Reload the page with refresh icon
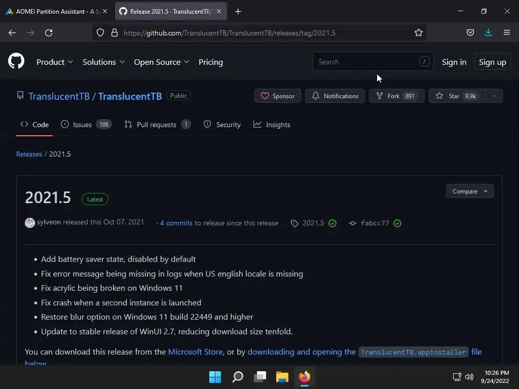 coord(49,33)
